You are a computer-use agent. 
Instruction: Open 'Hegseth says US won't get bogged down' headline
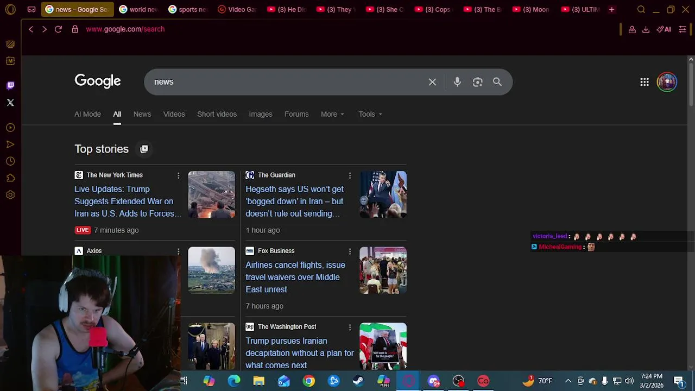point(294,201)
